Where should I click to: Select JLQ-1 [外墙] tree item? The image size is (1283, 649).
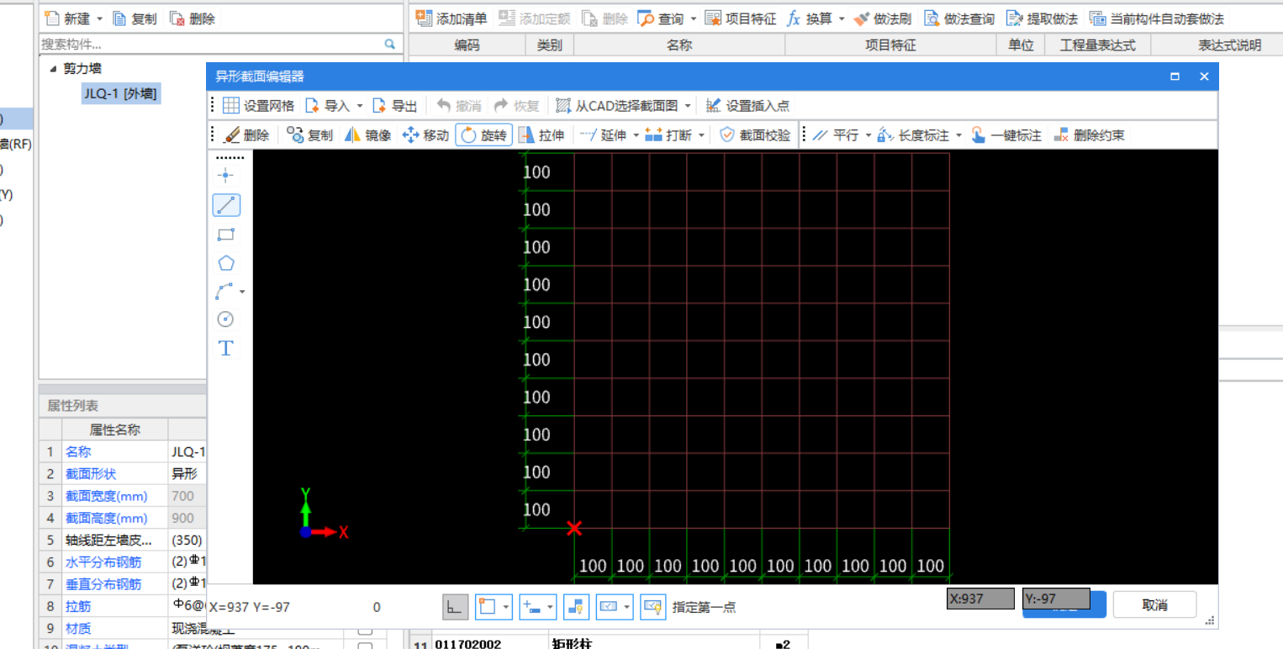[120, 93]
